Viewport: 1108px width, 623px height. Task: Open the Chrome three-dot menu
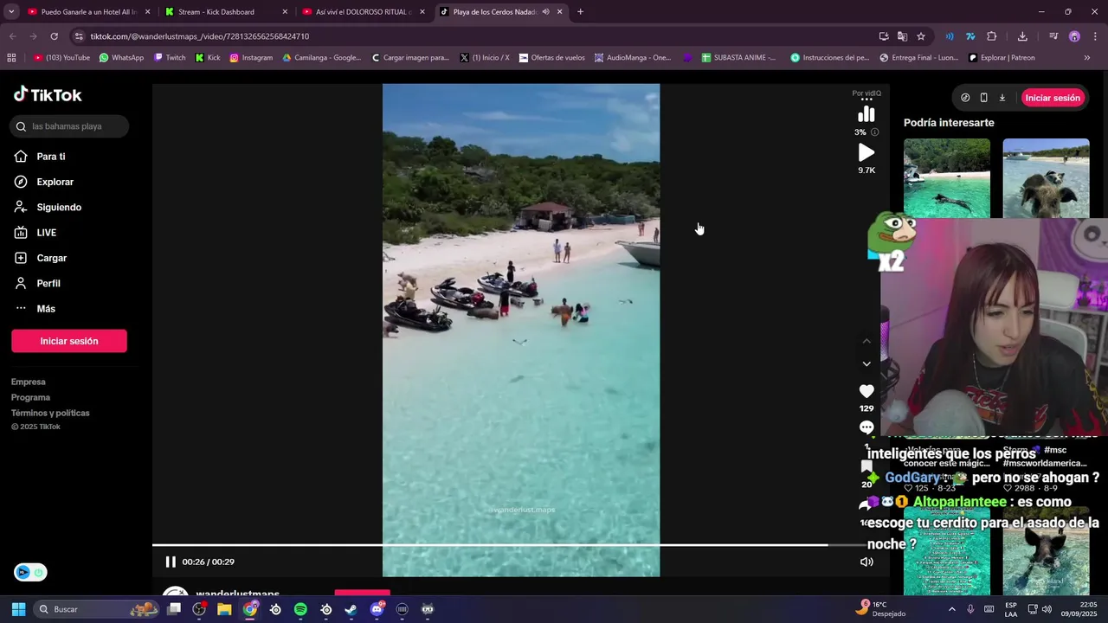point(1096,36)
